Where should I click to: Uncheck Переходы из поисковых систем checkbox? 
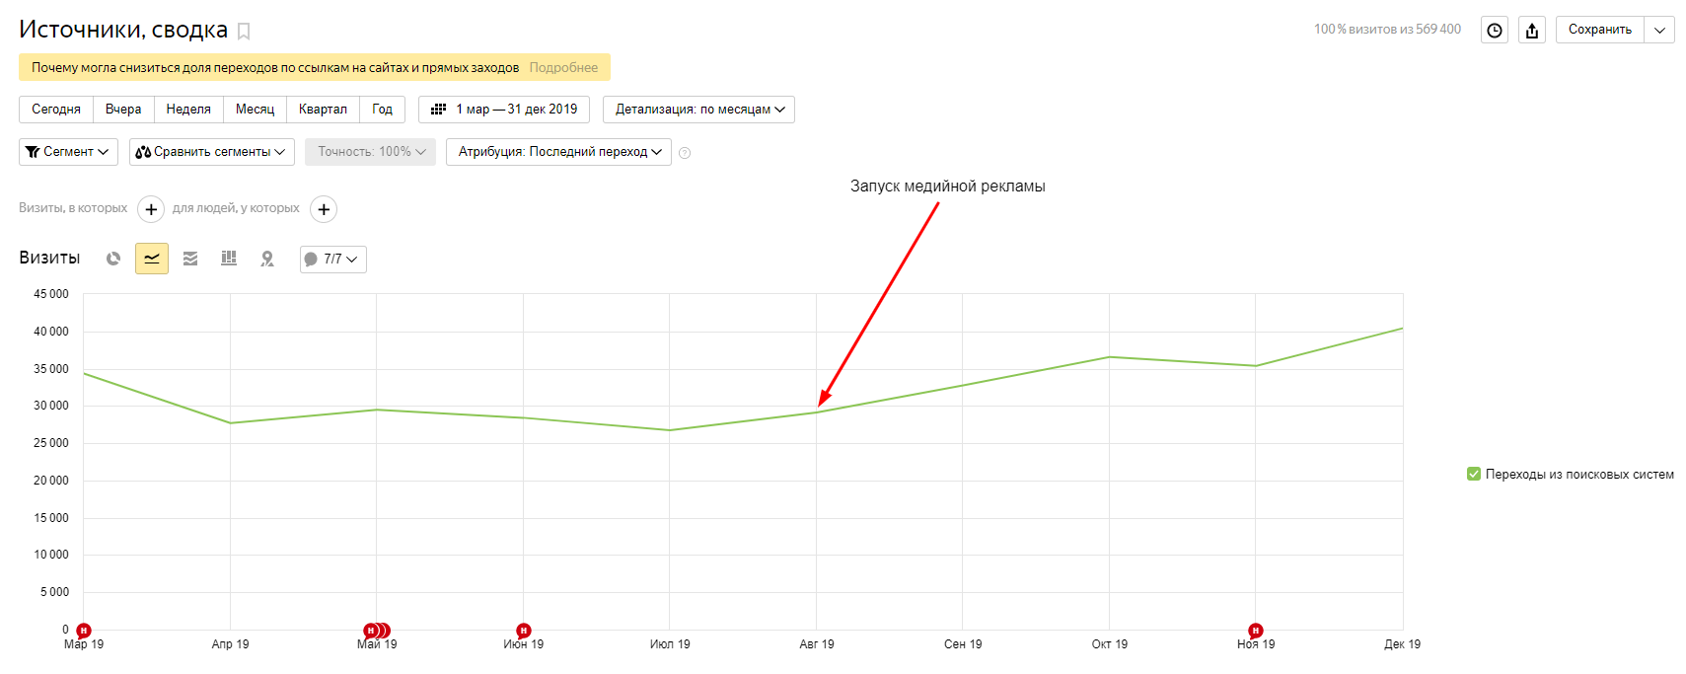coord(1474,475)
